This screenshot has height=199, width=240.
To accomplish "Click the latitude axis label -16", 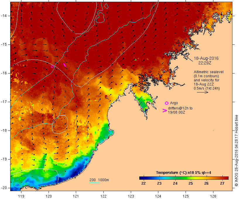I will click(4, 73).
